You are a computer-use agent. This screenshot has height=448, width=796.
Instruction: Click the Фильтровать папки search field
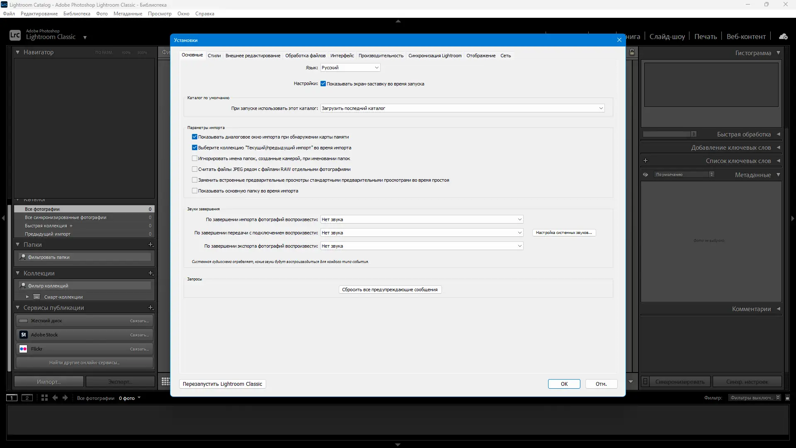(x=85, y=257)
